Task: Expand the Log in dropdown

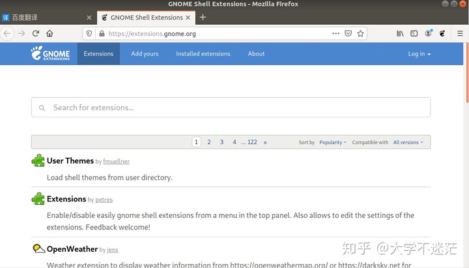Action: pyautogui.click(x=419, y=54)
